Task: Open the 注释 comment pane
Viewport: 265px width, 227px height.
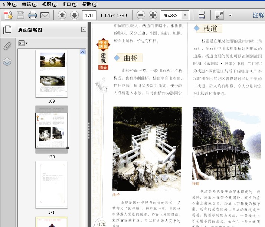Action: click(258, 15)
